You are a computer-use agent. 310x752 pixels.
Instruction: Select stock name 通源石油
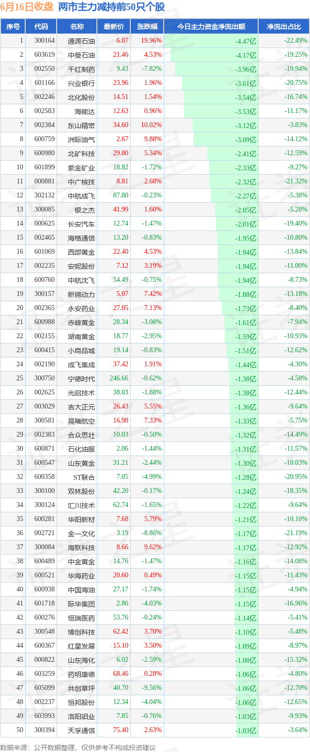coord(81,41)
